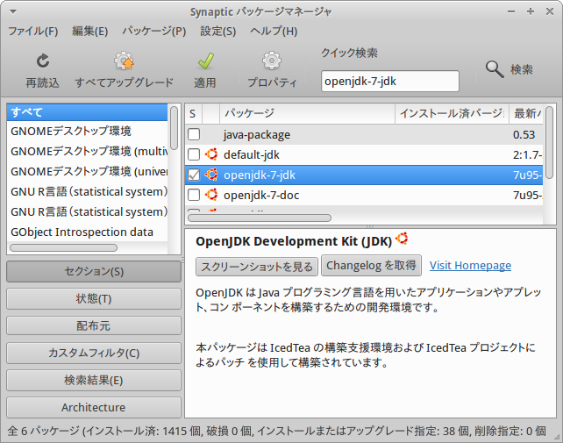
Task: Open the window menu arrow in title bar
Action: 13,12
